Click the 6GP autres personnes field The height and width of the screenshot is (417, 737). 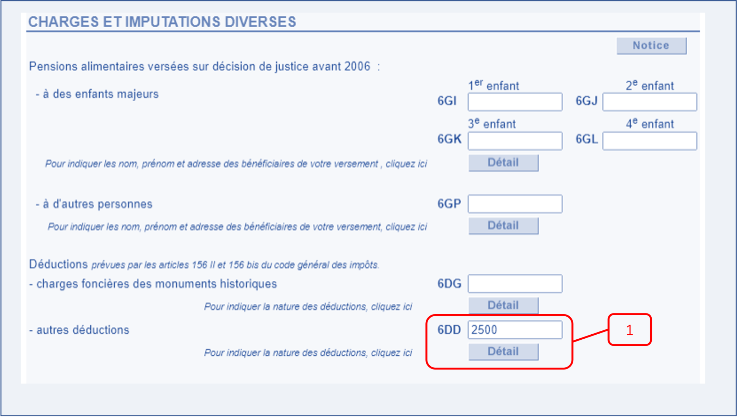point(515,204)
